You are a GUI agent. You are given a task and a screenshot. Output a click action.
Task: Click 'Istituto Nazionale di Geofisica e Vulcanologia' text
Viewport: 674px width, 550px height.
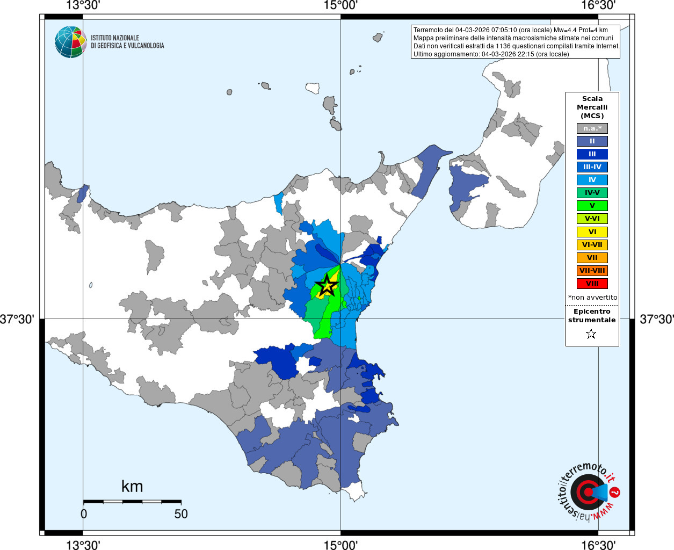pyautogui.click(x=127, y=42)
